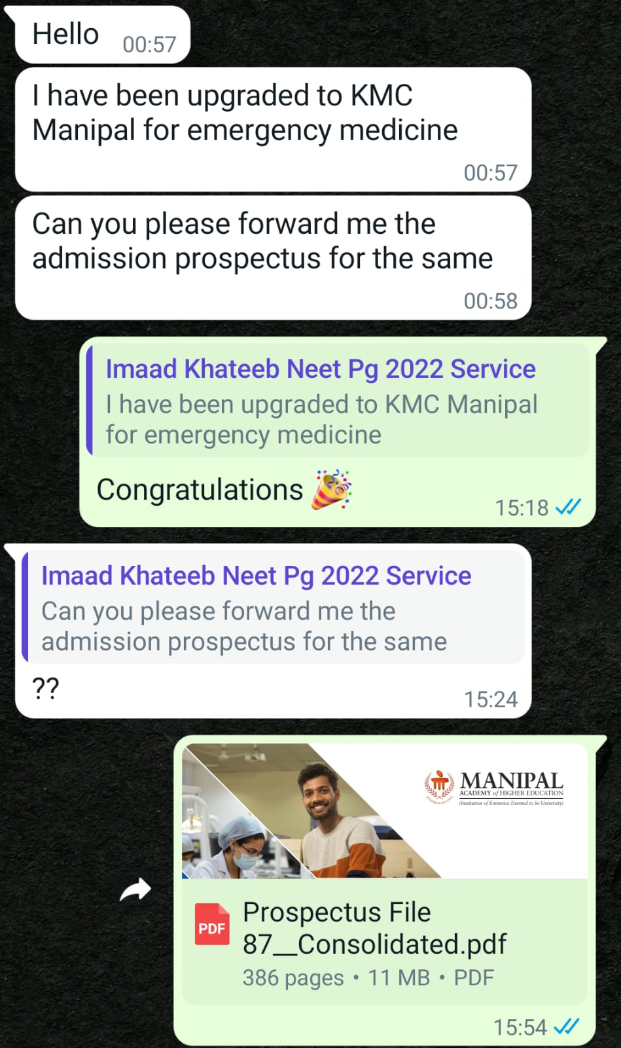Tap the '386 pages • 11 MB • PDF' details
621x1048 pixels.
click(x=368, y=978)
